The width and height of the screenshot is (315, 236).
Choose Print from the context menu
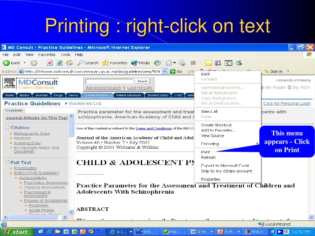(205, 152)
